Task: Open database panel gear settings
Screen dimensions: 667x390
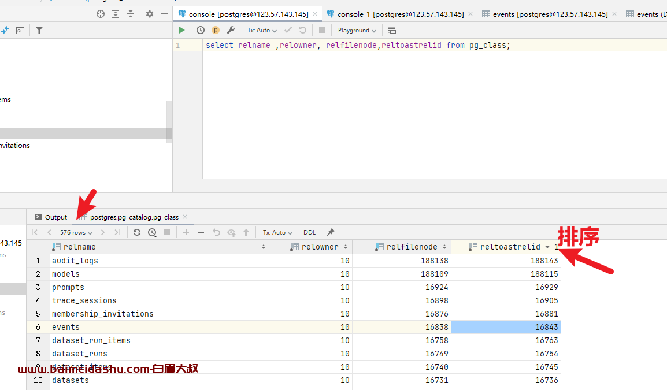Action: [x=149, y=14]
